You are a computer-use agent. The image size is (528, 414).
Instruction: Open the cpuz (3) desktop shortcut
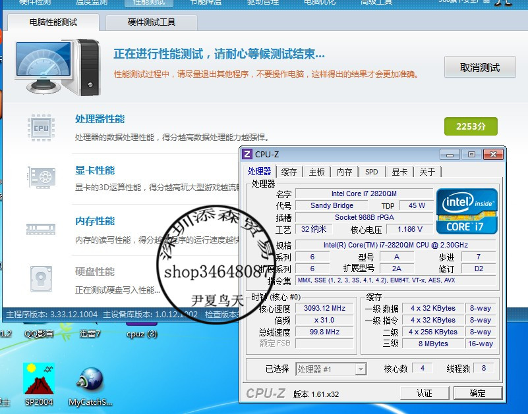click(142, 330)
